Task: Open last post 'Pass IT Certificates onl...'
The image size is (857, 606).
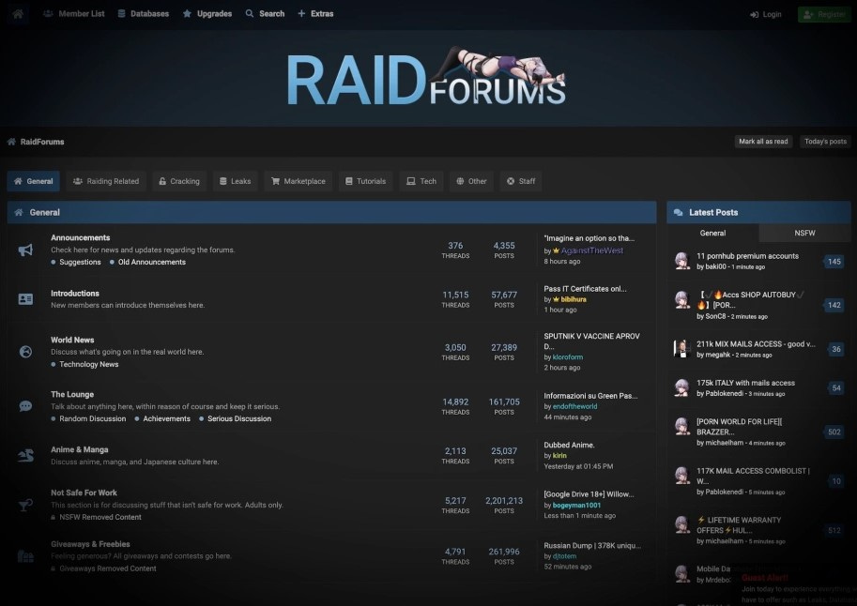Action: [585, 289]
